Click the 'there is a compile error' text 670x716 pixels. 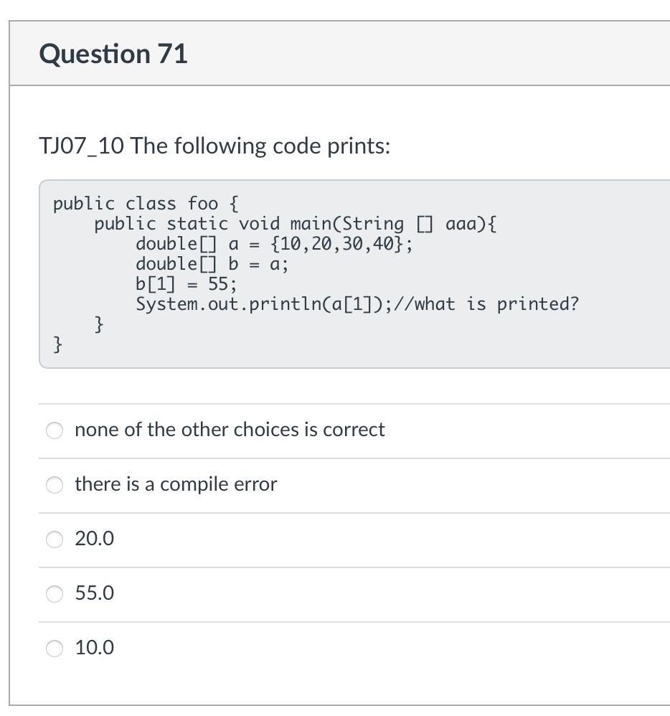click(x=176, y=484)
